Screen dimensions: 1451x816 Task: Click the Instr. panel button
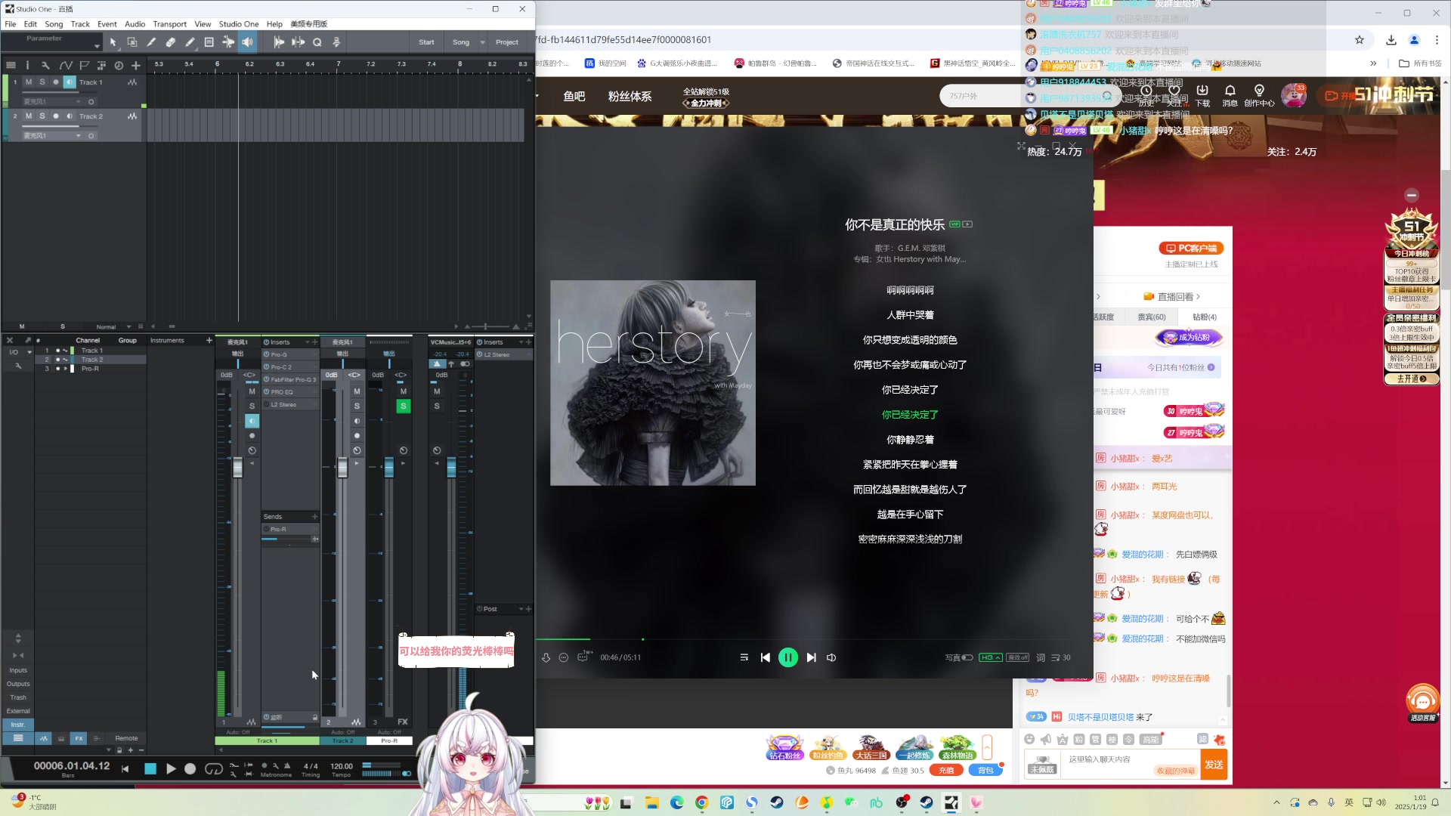18,725
